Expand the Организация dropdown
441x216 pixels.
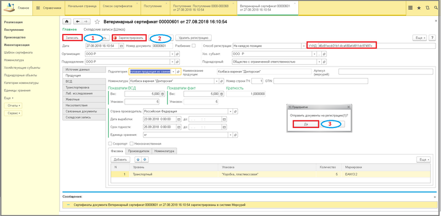pos(173,54)
